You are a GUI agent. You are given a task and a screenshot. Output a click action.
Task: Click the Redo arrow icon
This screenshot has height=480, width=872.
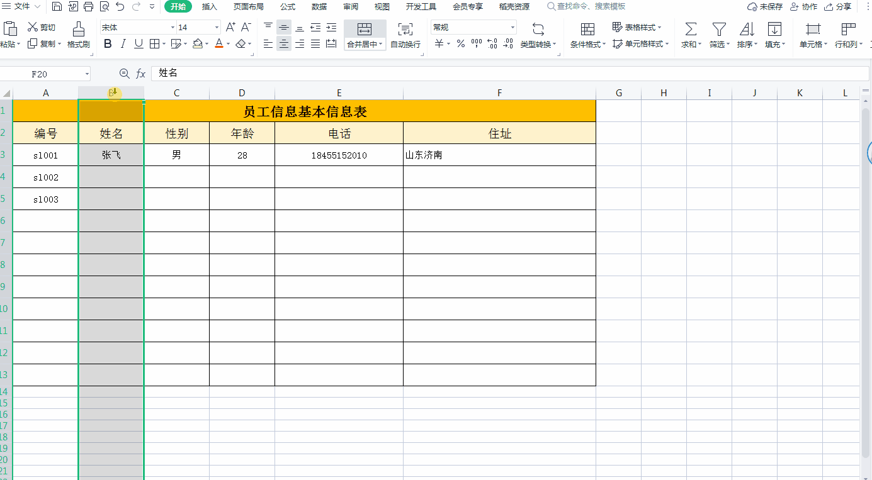pyautogui.click(x=136, y=7)
